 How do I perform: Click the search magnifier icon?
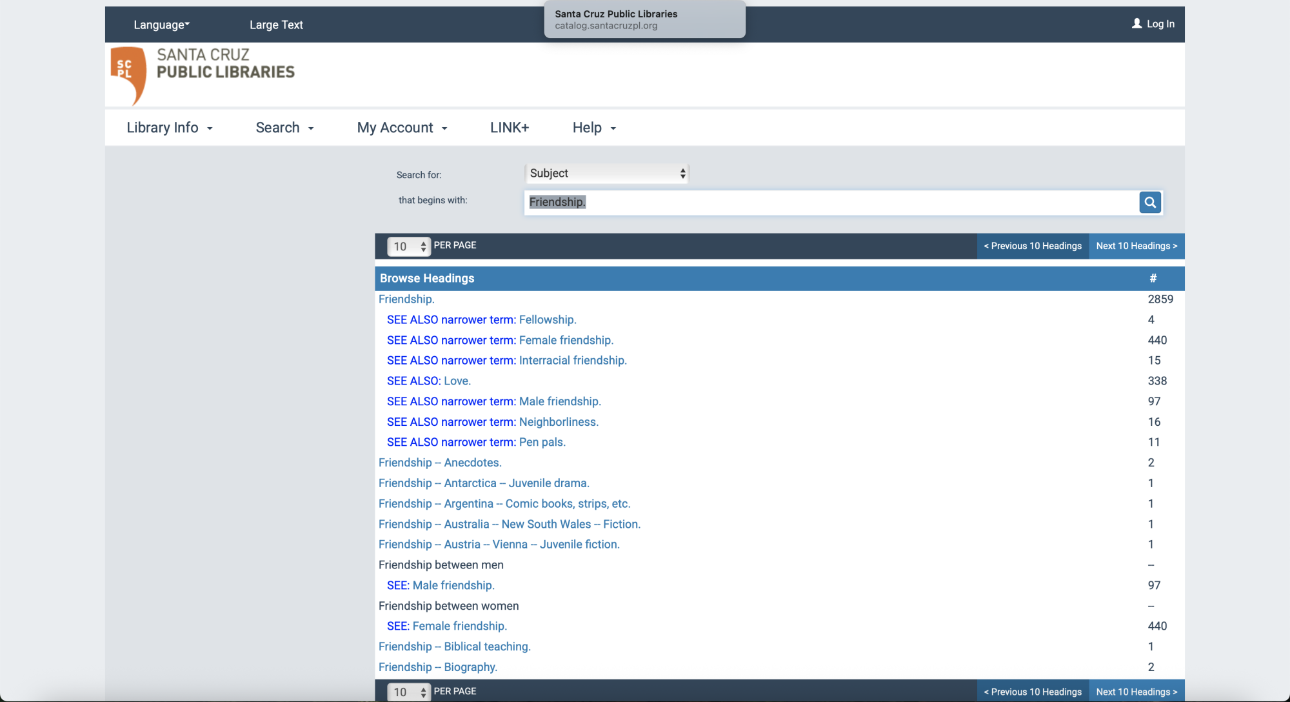tap(1150, 202)
